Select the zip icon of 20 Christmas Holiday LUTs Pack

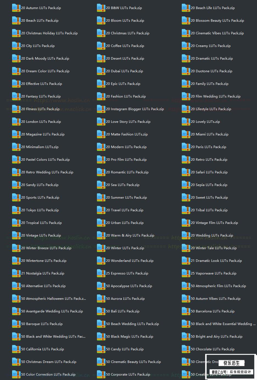[16, 33]
